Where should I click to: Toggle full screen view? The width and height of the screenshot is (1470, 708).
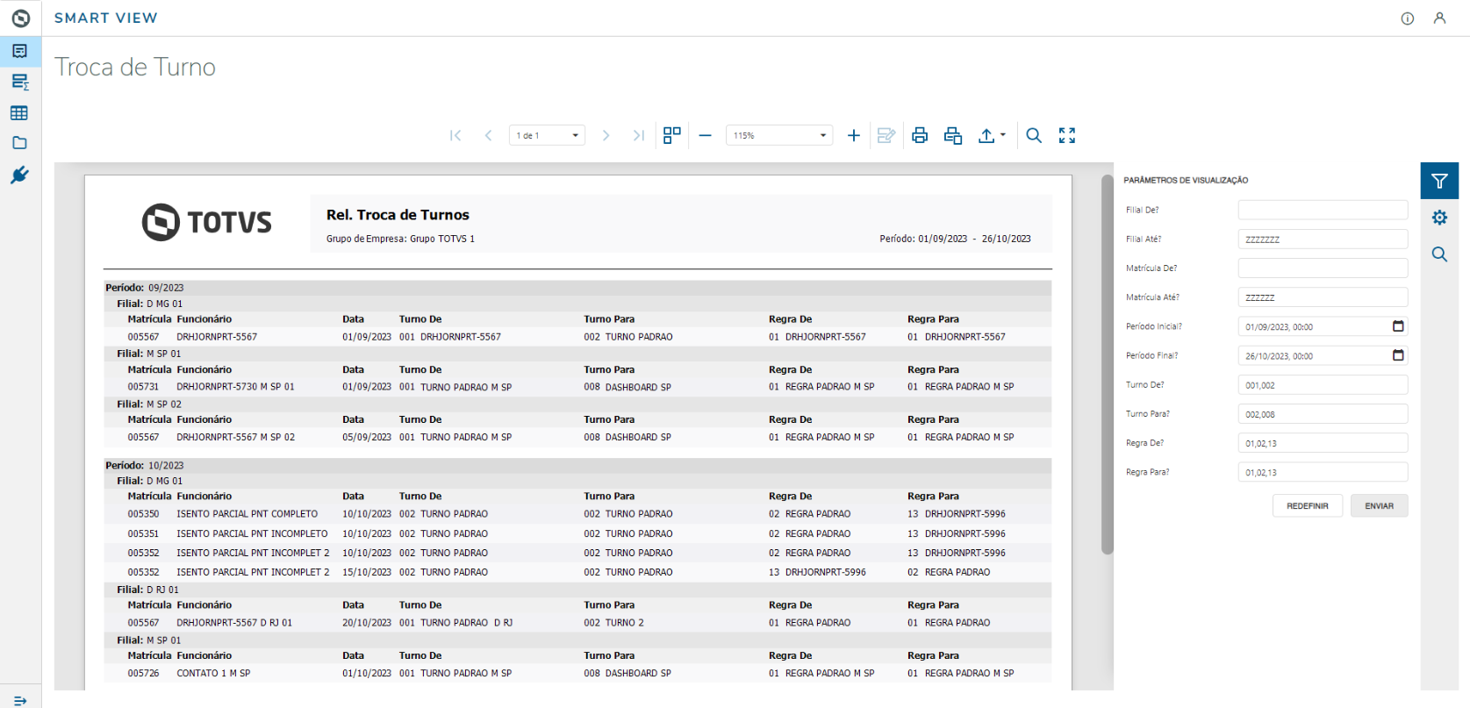(x=1067, y=135)
